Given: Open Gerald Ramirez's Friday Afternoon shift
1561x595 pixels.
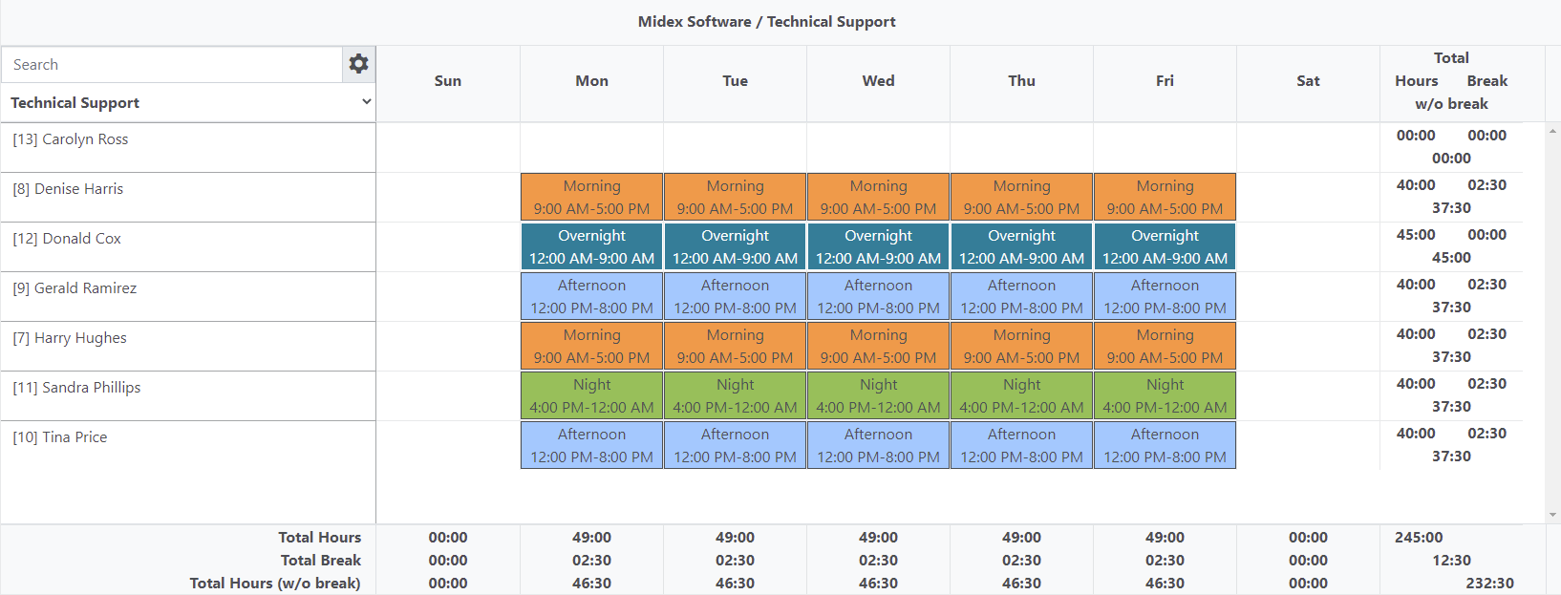Looking at the screenshot, I should 1165,296.
